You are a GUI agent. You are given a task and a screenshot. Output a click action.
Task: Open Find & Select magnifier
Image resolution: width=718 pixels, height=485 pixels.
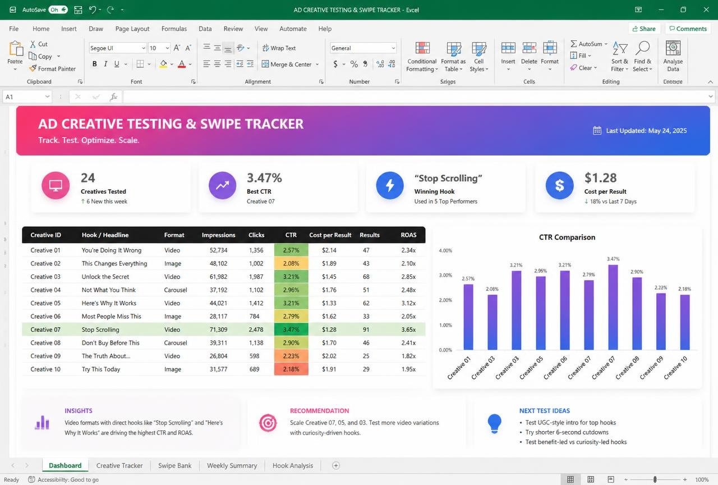coord(643,57)
